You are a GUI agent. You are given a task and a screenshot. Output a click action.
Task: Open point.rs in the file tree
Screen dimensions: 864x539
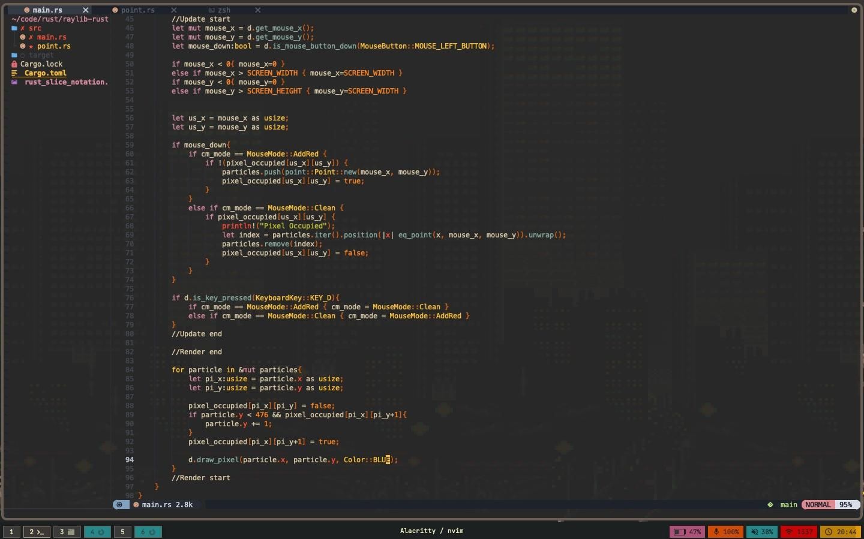coord(54,46)
